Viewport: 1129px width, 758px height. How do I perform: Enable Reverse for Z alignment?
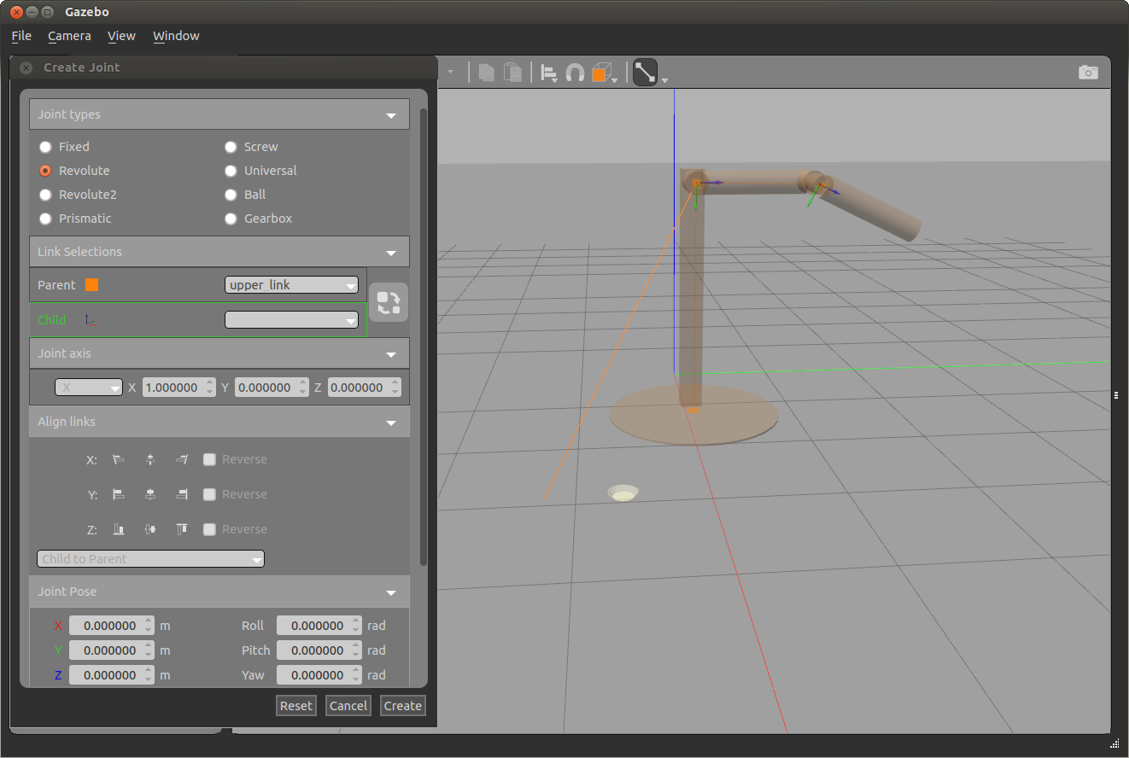click(x=209, y=529)
